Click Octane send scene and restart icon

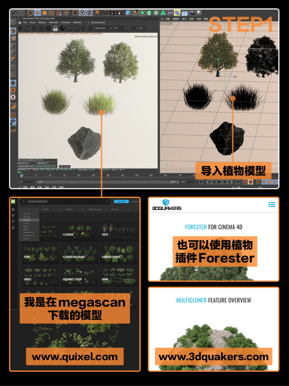pos(20,28)
